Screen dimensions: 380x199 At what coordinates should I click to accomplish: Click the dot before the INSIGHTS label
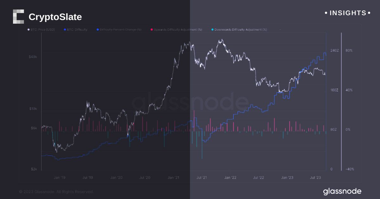pos(326,13)
